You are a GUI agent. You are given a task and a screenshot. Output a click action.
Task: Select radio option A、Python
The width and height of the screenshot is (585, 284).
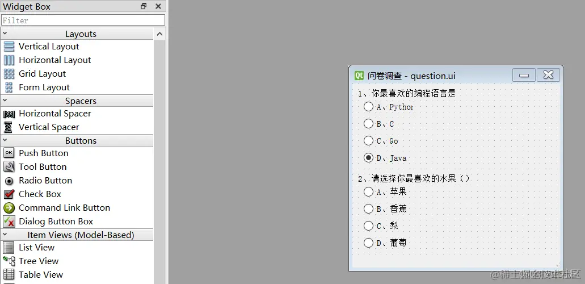click(388, 107)
